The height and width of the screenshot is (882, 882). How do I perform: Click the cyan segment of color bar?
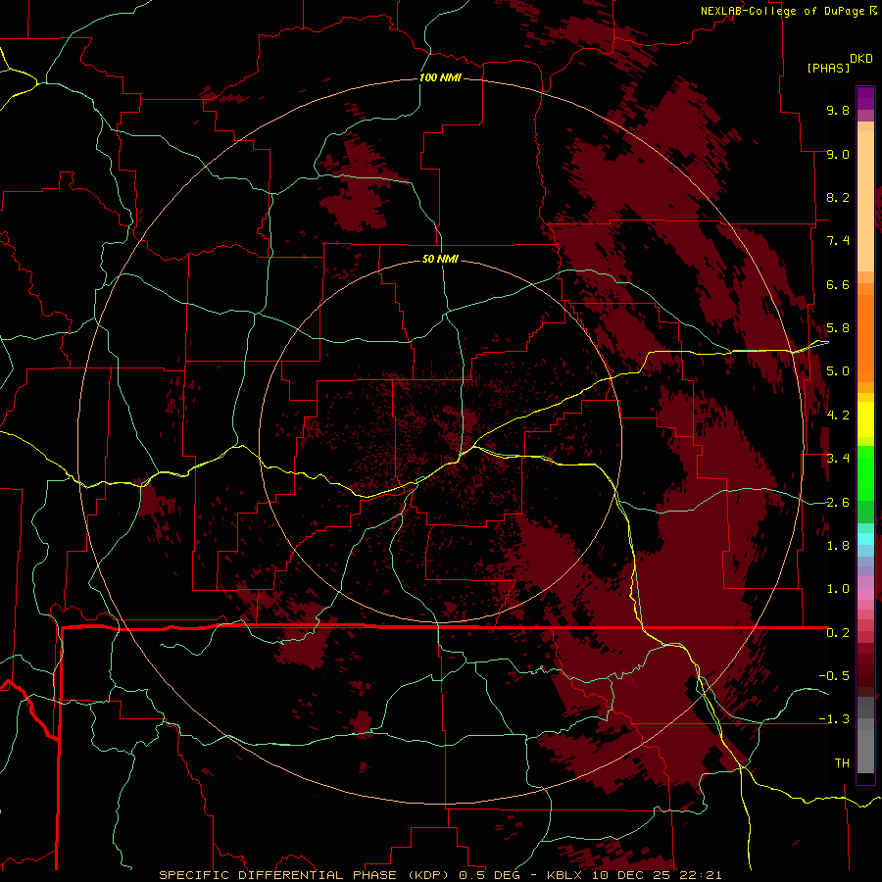(x=865, y=539)
